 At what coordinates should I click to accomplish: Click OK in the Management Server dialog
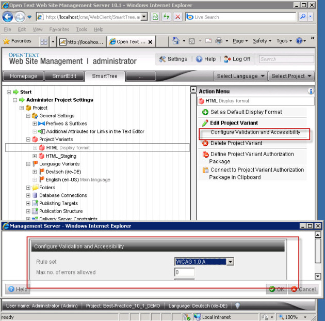pyautogui.click(x=277, y=289)
